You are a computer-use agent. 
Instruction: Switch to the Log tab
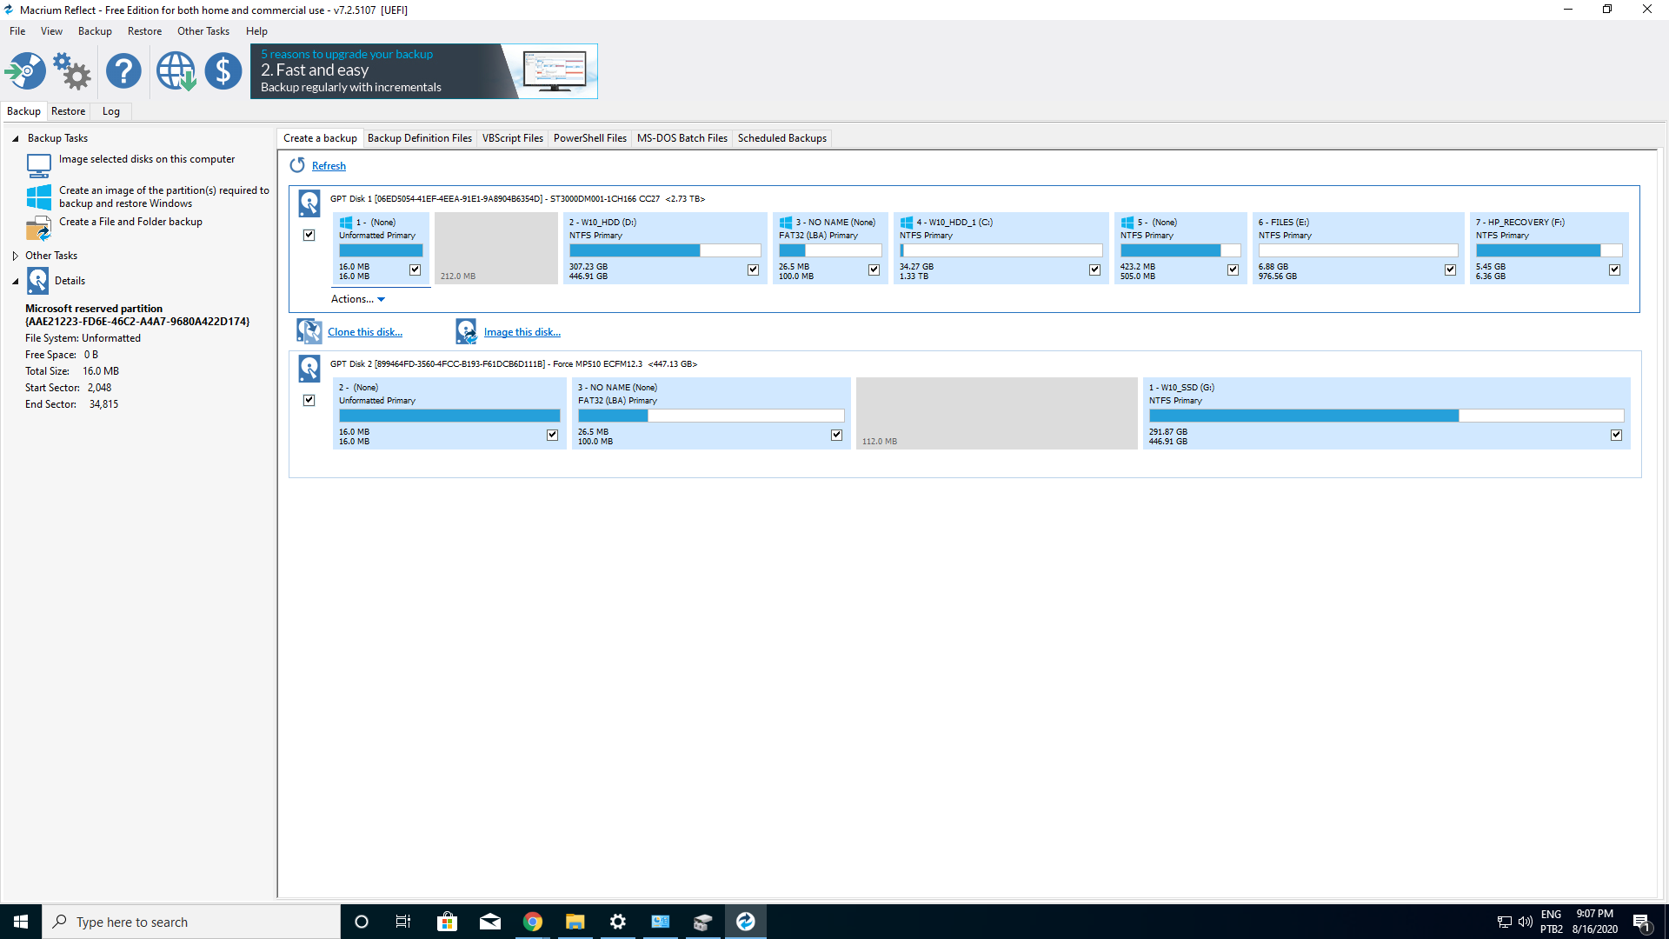111,111
